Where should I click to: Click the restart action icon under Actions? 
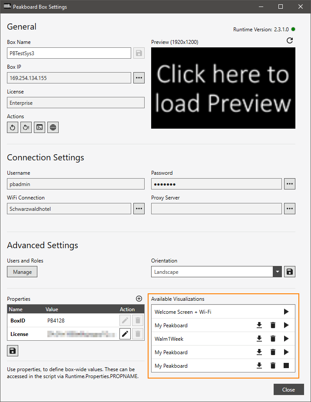tap(13, 127)
